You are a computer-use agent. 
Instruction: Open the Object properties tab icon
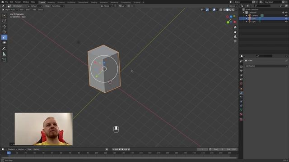pyautogui.click(x=241, y=89)
